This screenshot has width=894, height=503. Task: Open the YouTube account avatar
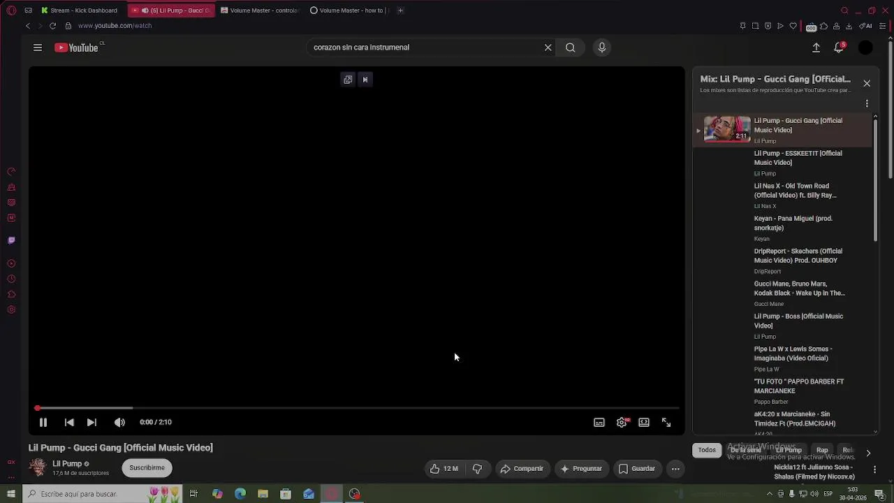865,48
